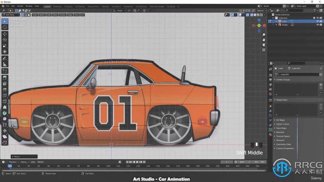Expand the Empty tree item
The image size is (324, 182).
[x=276, y=25]
